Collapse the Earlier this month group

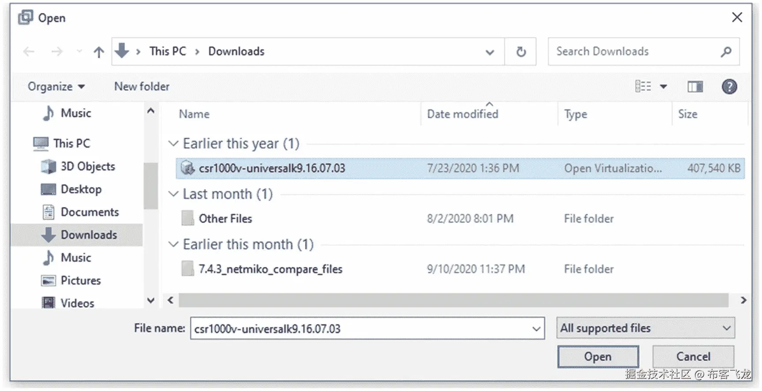pos(174,244)
